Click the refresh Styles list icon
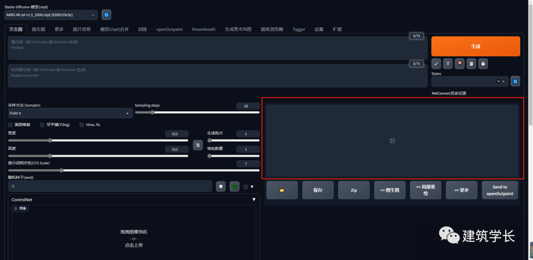Screen dimensions: 533x260 (x=515, y=81)
